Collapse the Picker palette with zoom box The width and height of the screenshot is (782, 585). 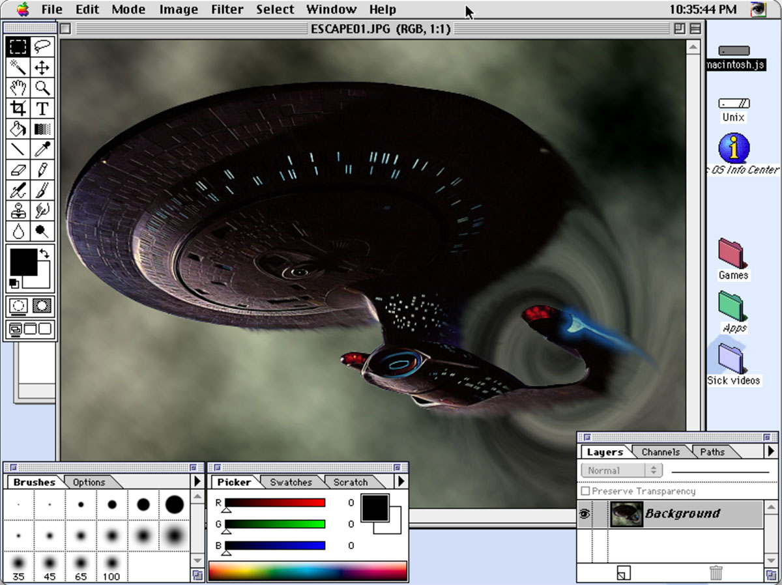[398, 467]
